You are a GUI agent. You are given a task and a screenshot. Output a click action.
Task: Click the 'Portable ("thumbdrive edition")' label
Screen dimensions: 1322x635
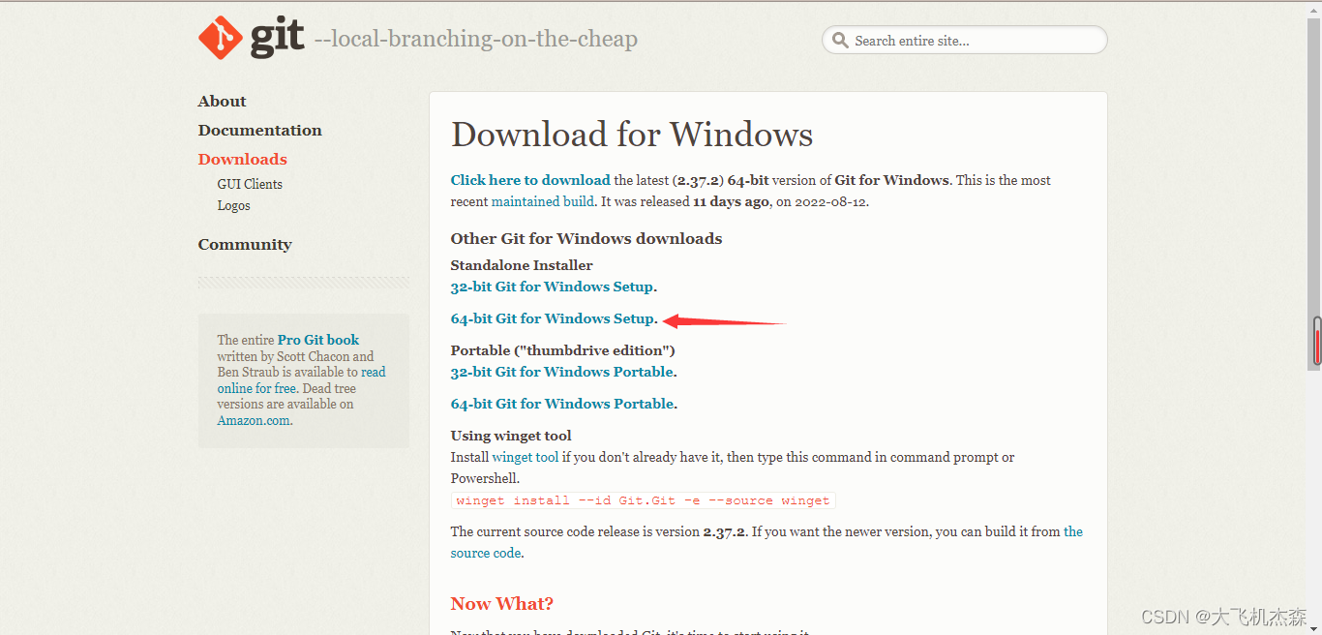tap(563, 350)
